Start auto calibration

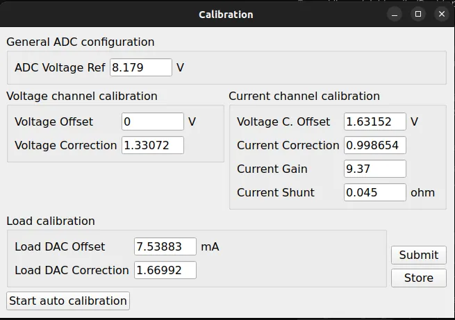point(68,301)
